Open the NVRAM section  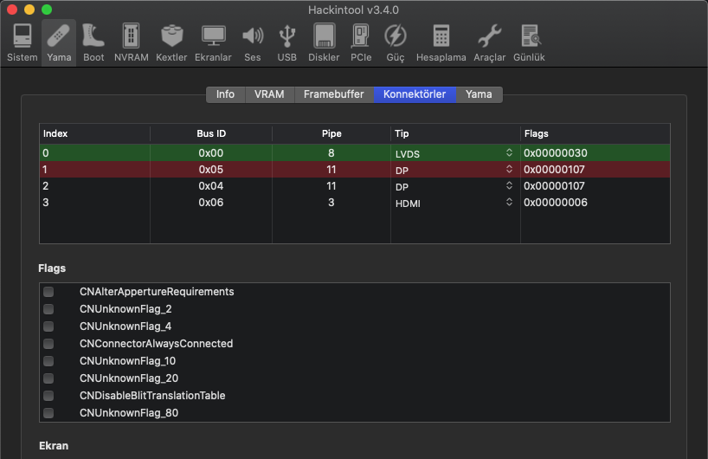(x=132, y=42)
